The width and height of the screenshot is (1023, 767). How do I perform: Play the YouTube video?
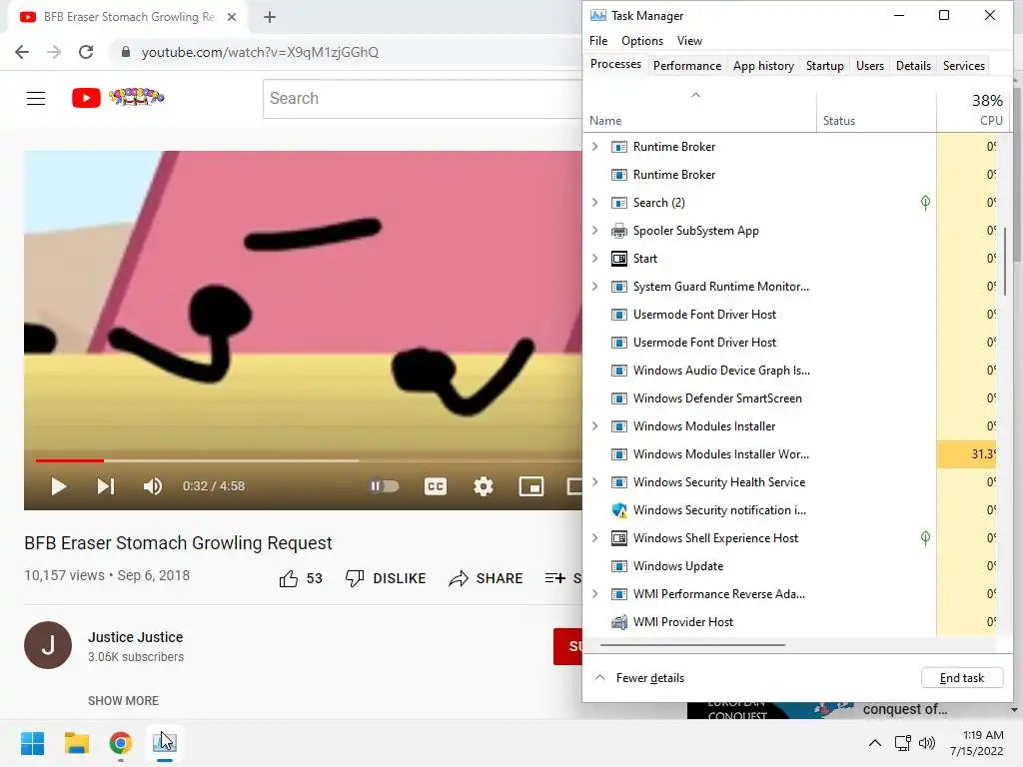point(59,486)
